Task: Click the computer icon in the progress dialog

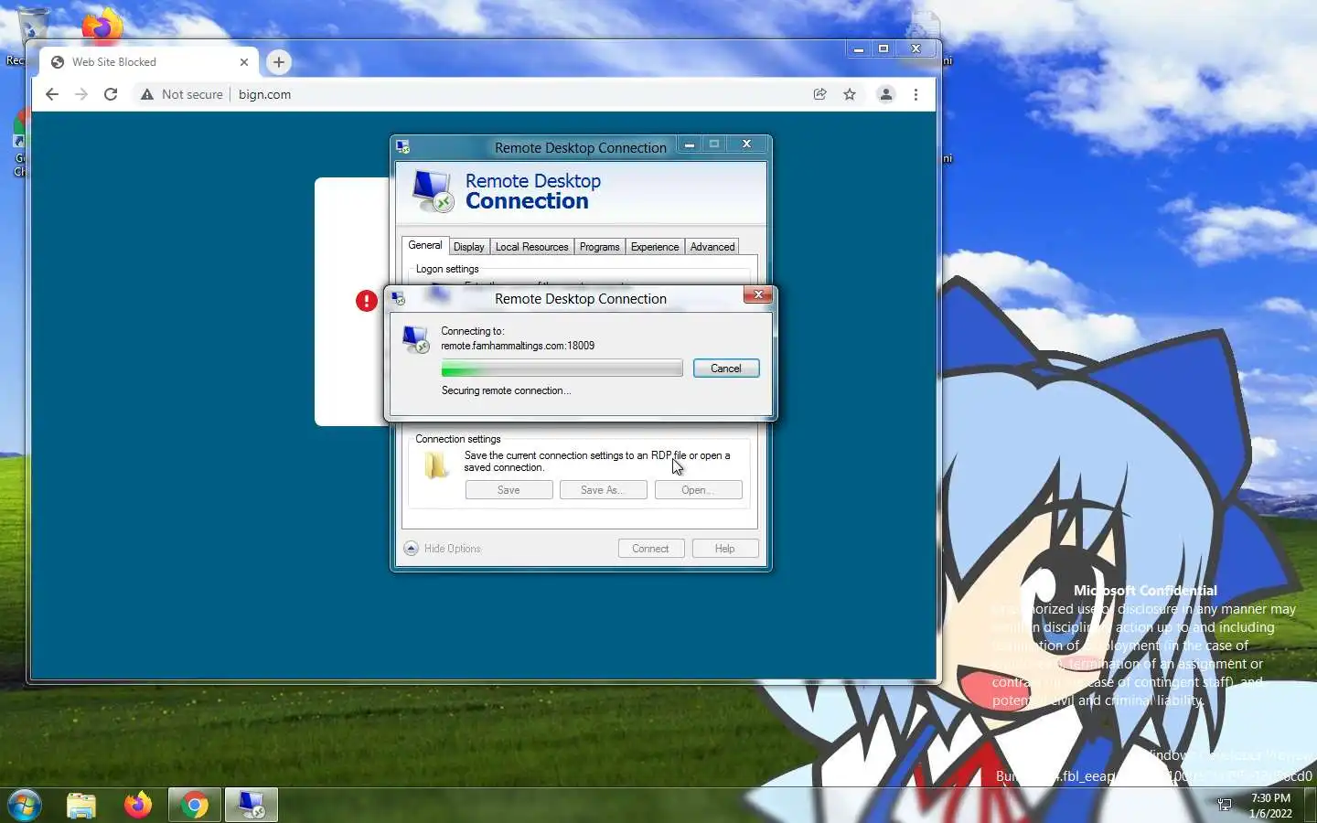Action: pos(416,339)
